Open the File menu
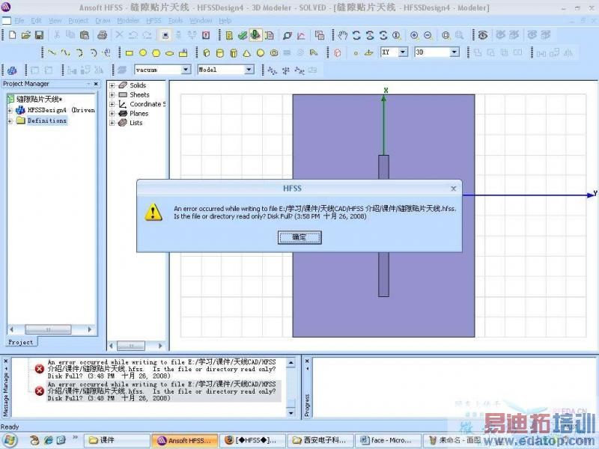Image resolution: width=599 pixels, height=449 pixels. click(x=19, y=21)
